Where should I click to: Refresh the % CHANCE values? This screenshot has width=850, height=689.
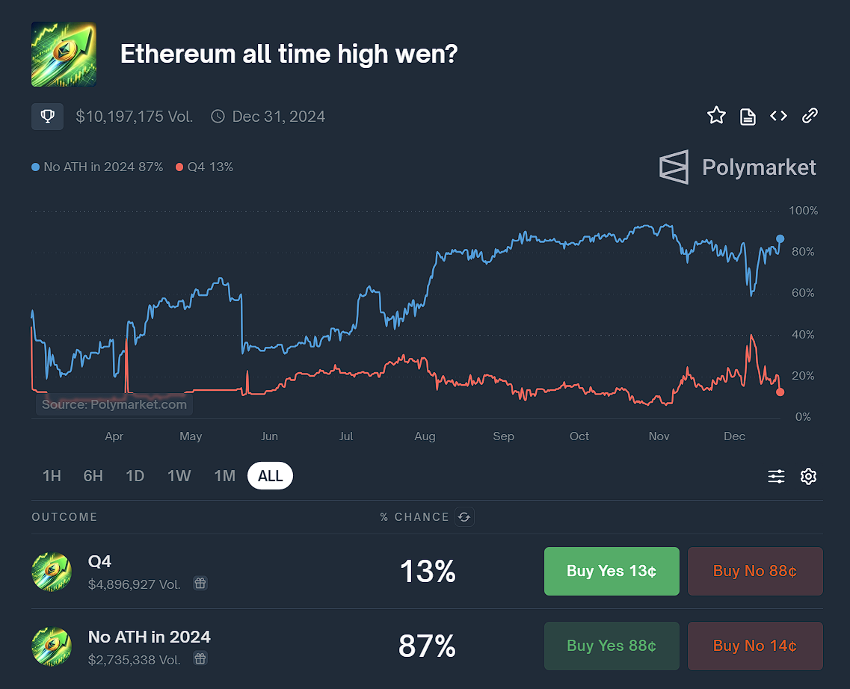[x=464, y=516]
